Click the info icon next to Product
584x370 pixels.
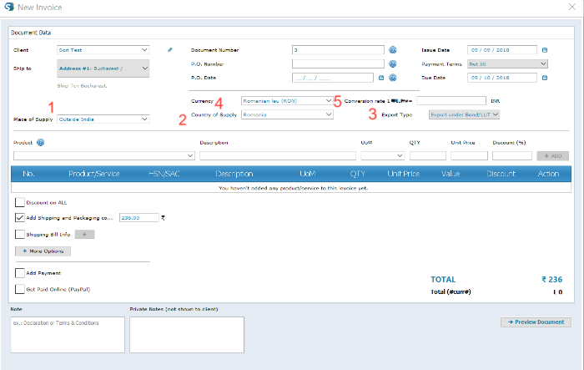coord(40,142)
